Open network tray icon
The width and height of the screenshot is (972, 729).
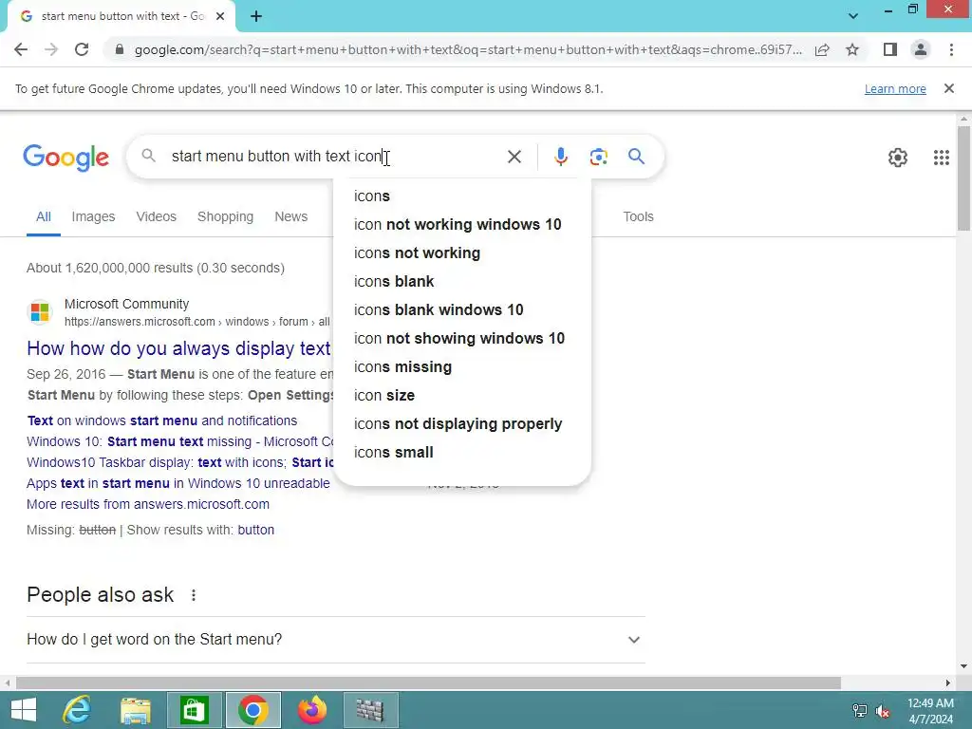pyautogui.click(x=859, y=711)
